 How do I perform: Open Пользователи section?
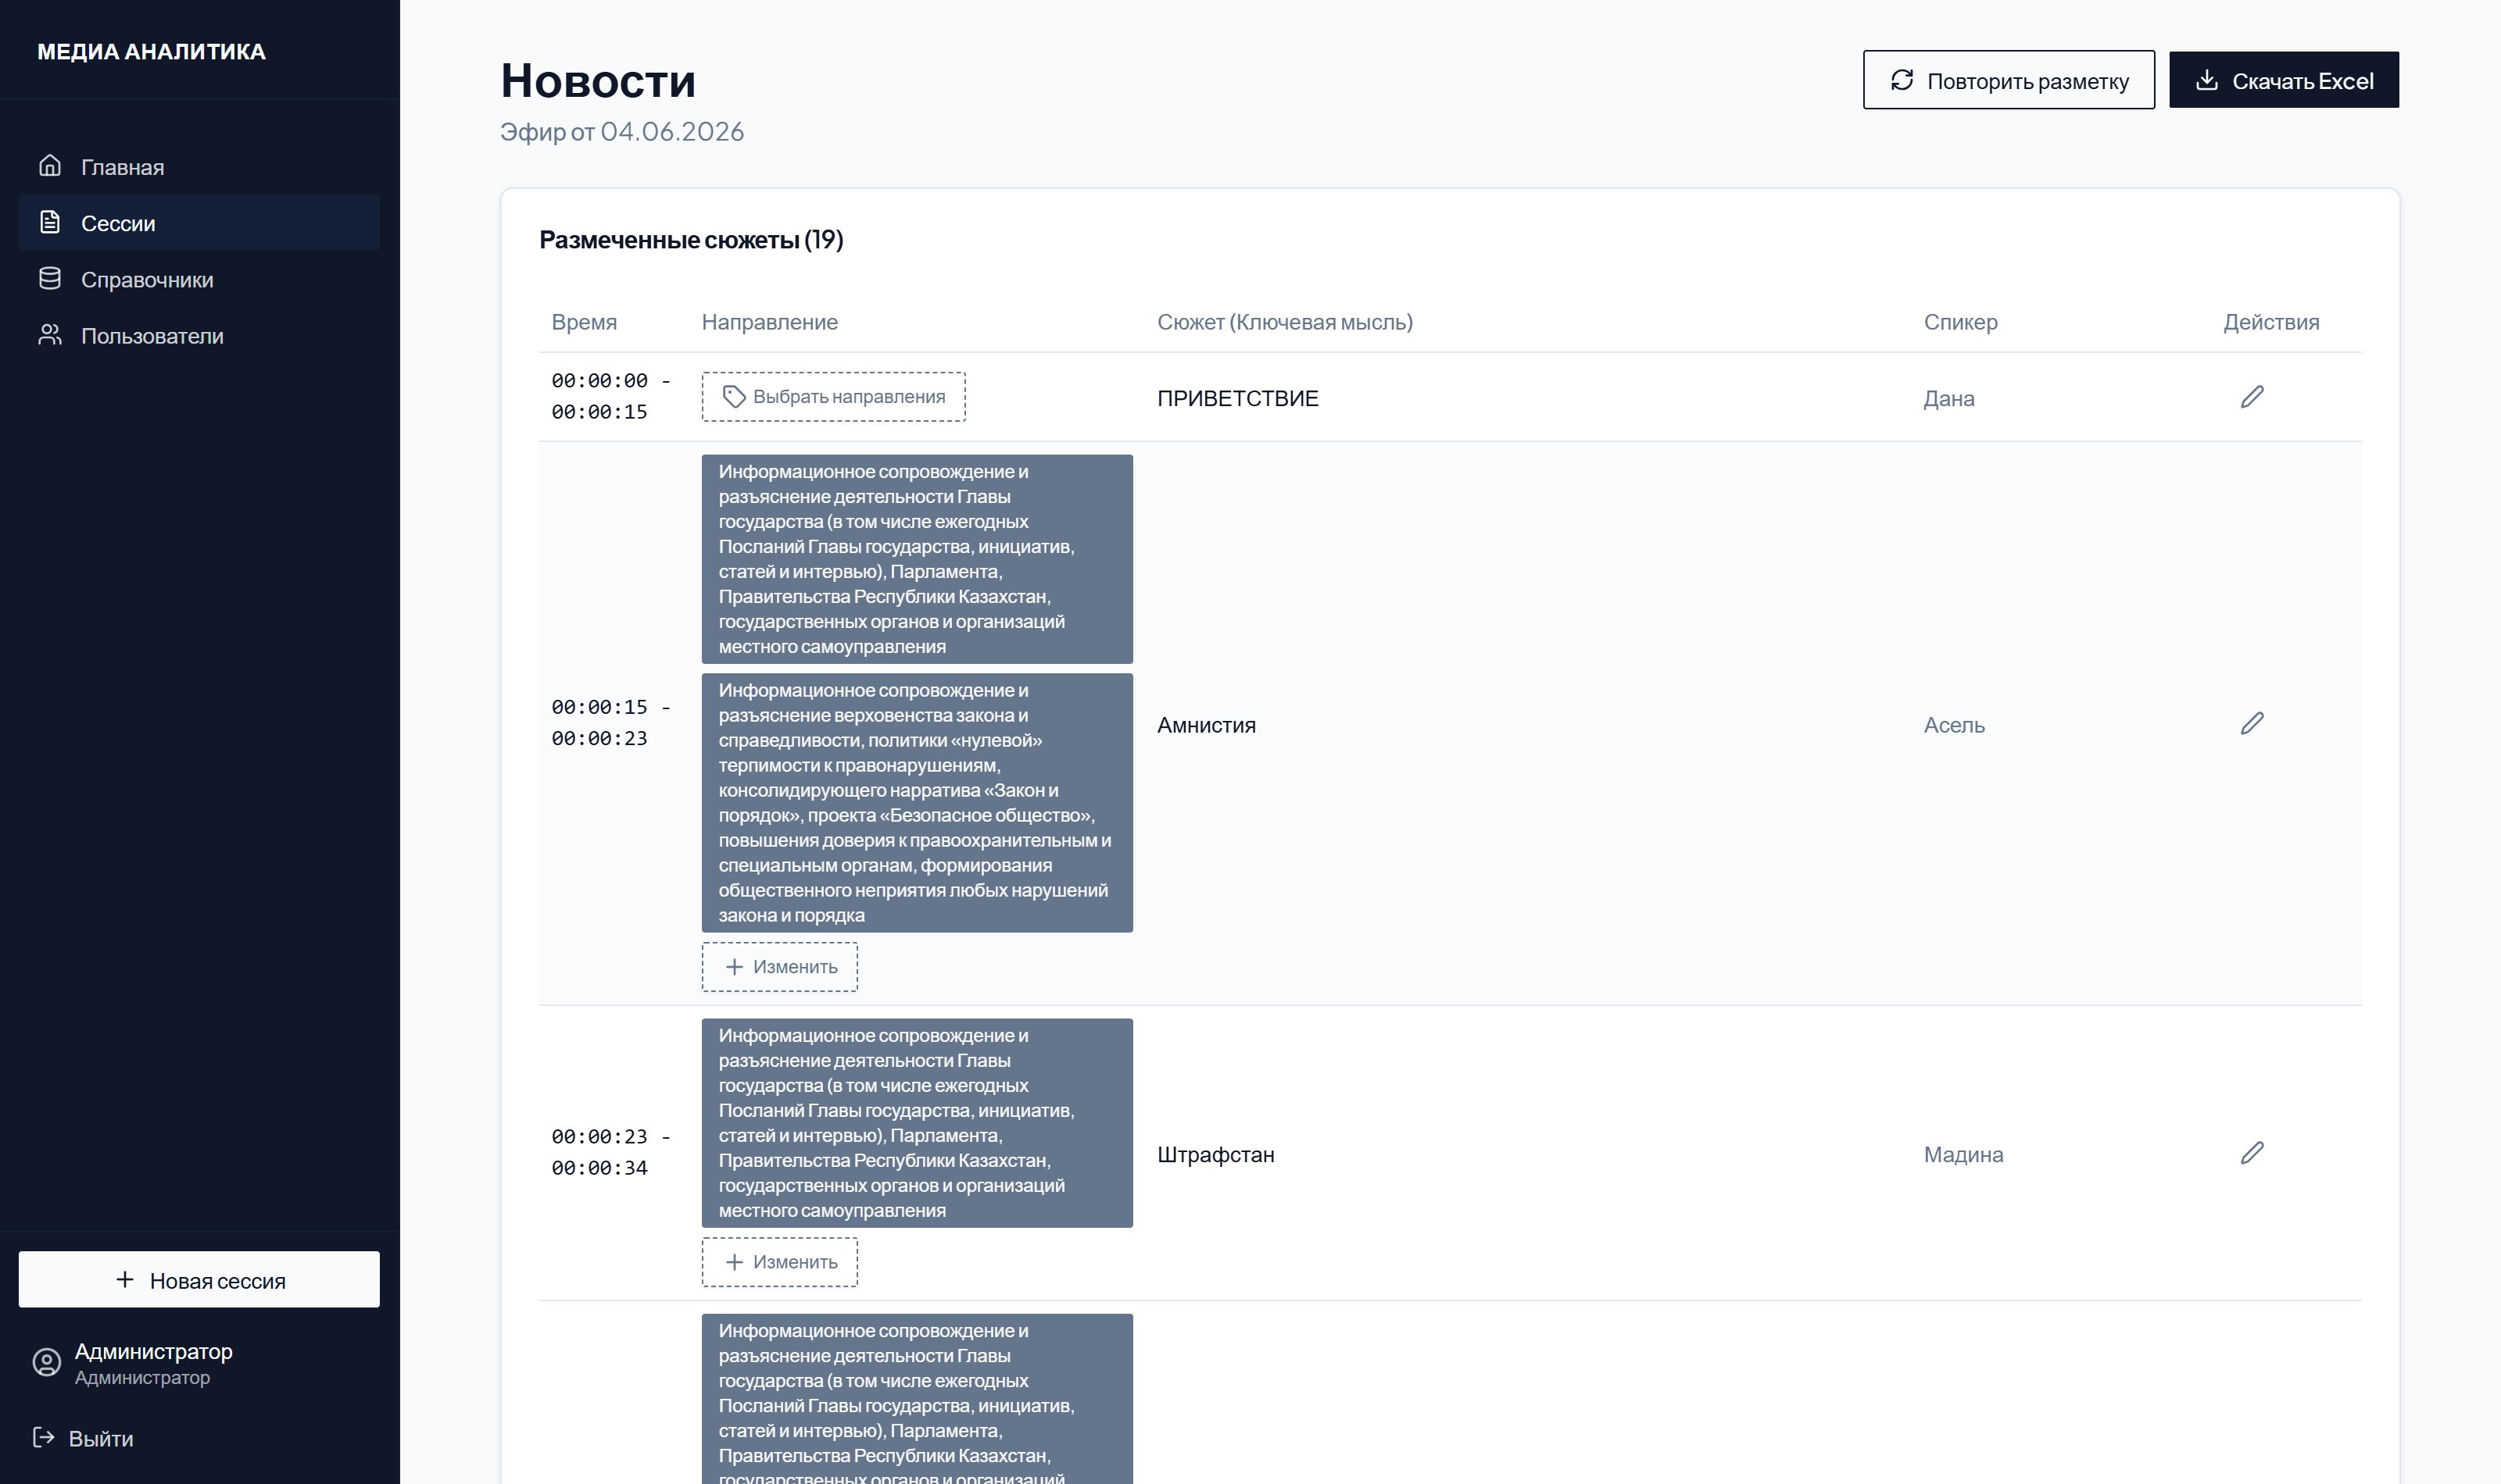pos(199,335)
